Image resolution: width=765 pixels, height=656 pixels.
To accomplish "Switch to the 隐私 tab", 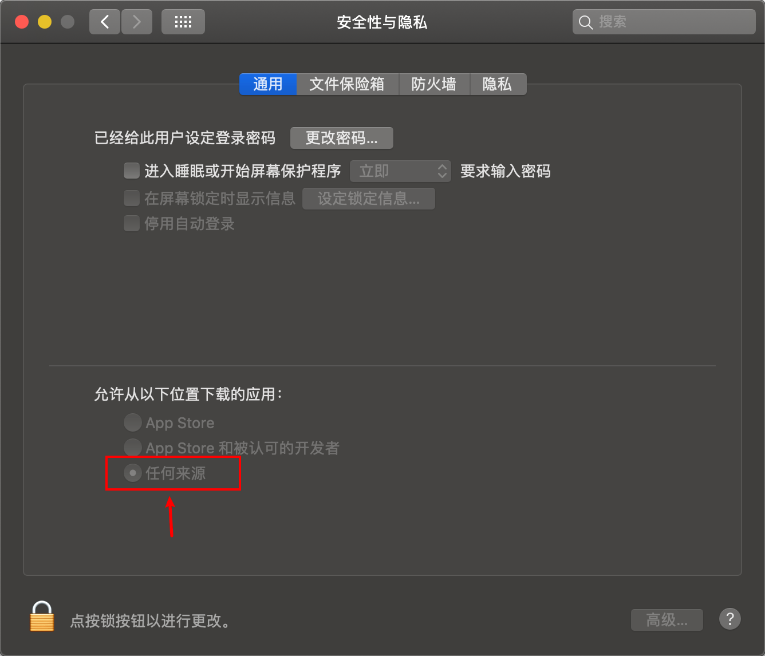I will click(497, 84).
